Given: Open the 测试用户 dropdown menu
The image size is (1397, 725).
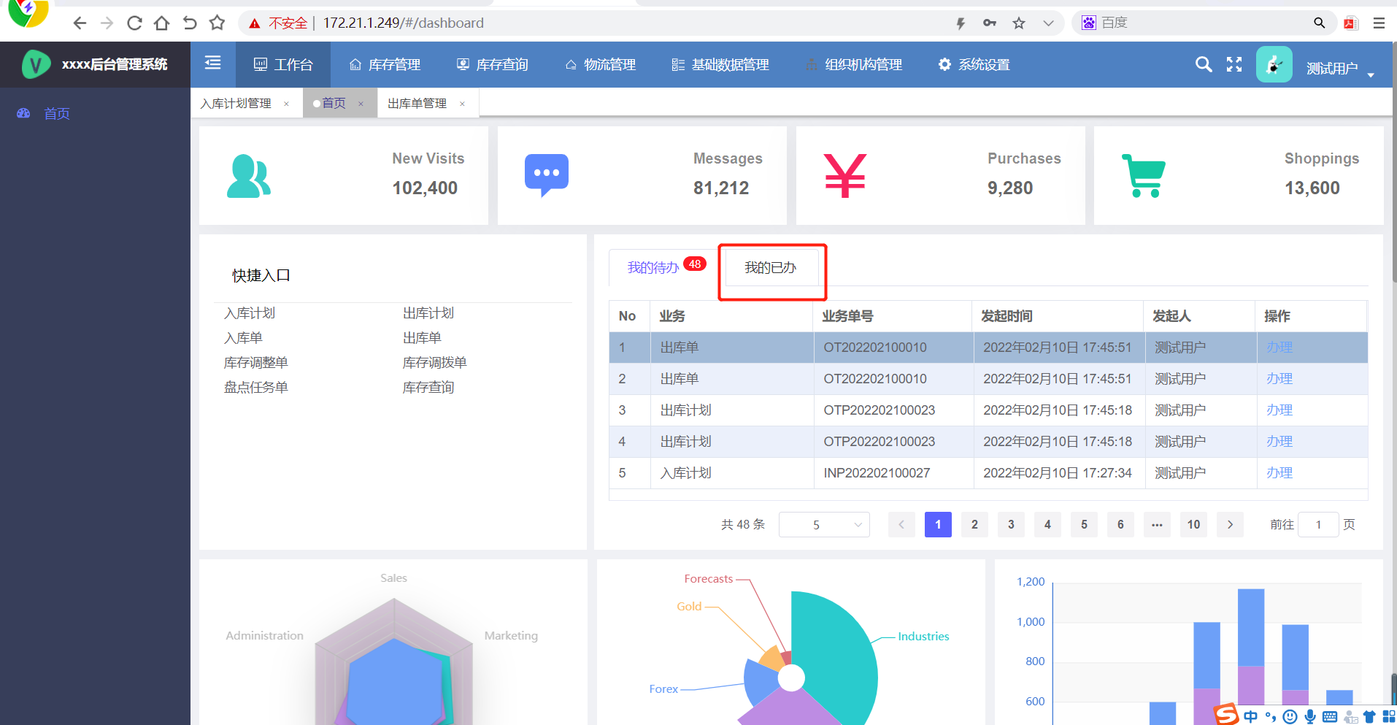Looking at the screenshot, I should (1339, 69).
